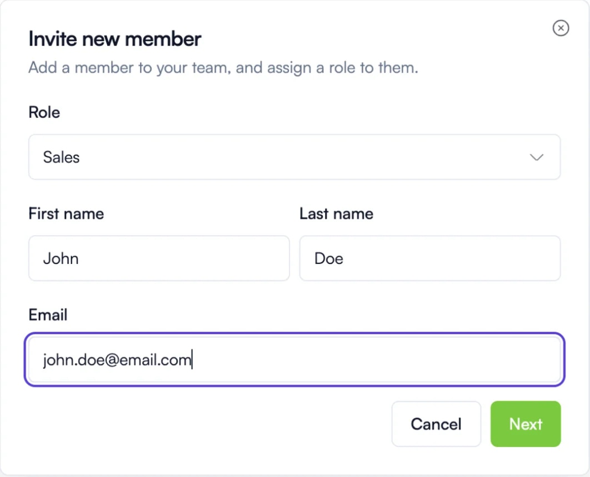
Task: Click the "Invite new member" heading
Action: point(114,39)
